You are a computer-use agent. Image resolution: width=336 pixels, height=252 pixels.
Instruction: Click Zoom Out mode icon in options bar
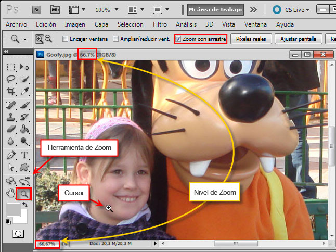click(x=49, y=39)
